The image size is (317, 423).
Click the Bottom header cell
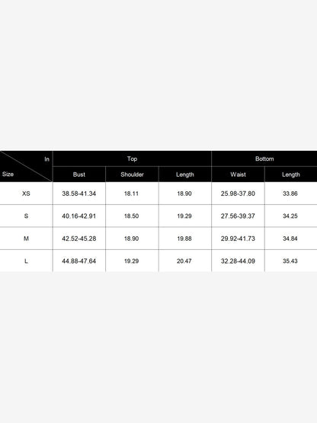click(x=264, y=159)
